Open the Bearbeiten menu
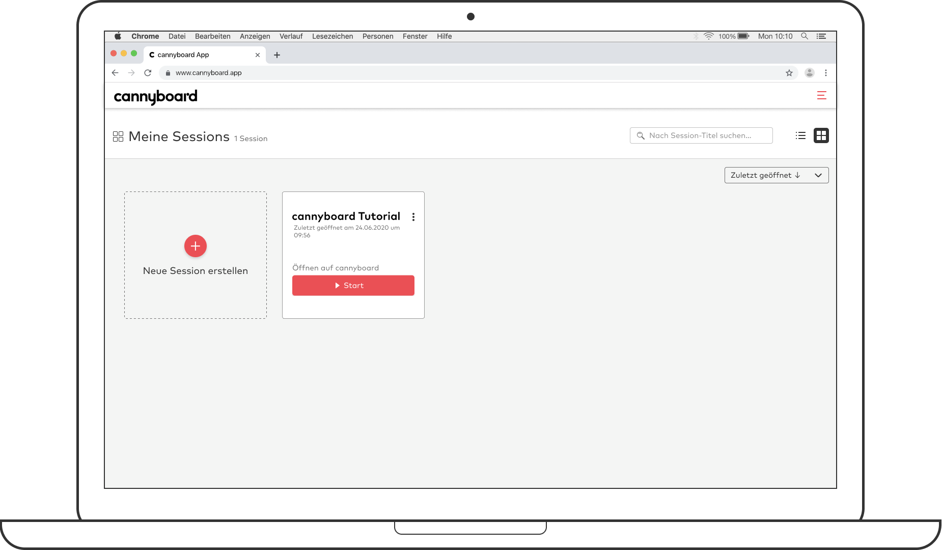 click(213, 36)
